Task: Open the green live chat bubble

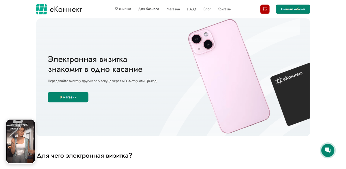Action: click(x=328, y=150)
